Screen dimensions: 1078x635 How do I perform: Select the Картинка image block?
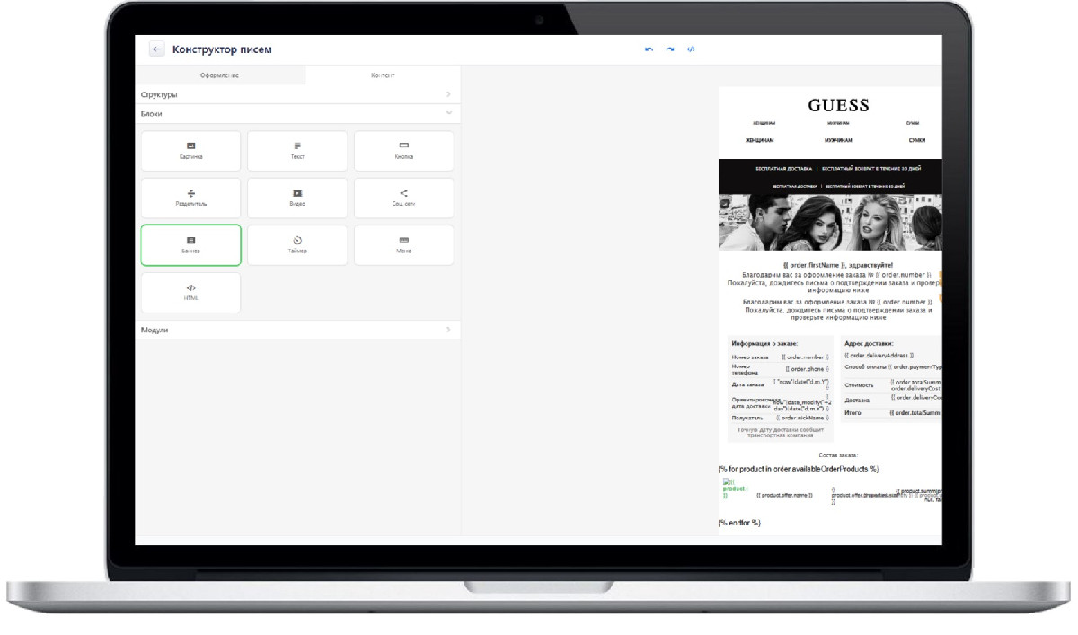pos(190,151)
